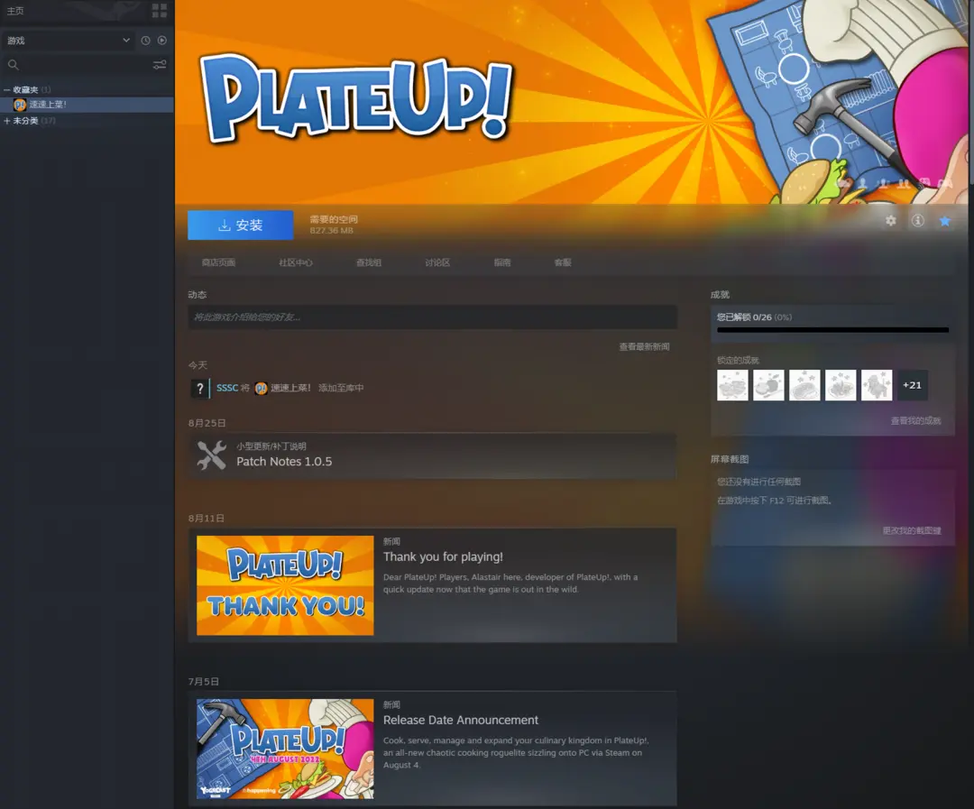
Task: Click the PlateUp icon in today's activity
Action: click(x=261, y=389)
